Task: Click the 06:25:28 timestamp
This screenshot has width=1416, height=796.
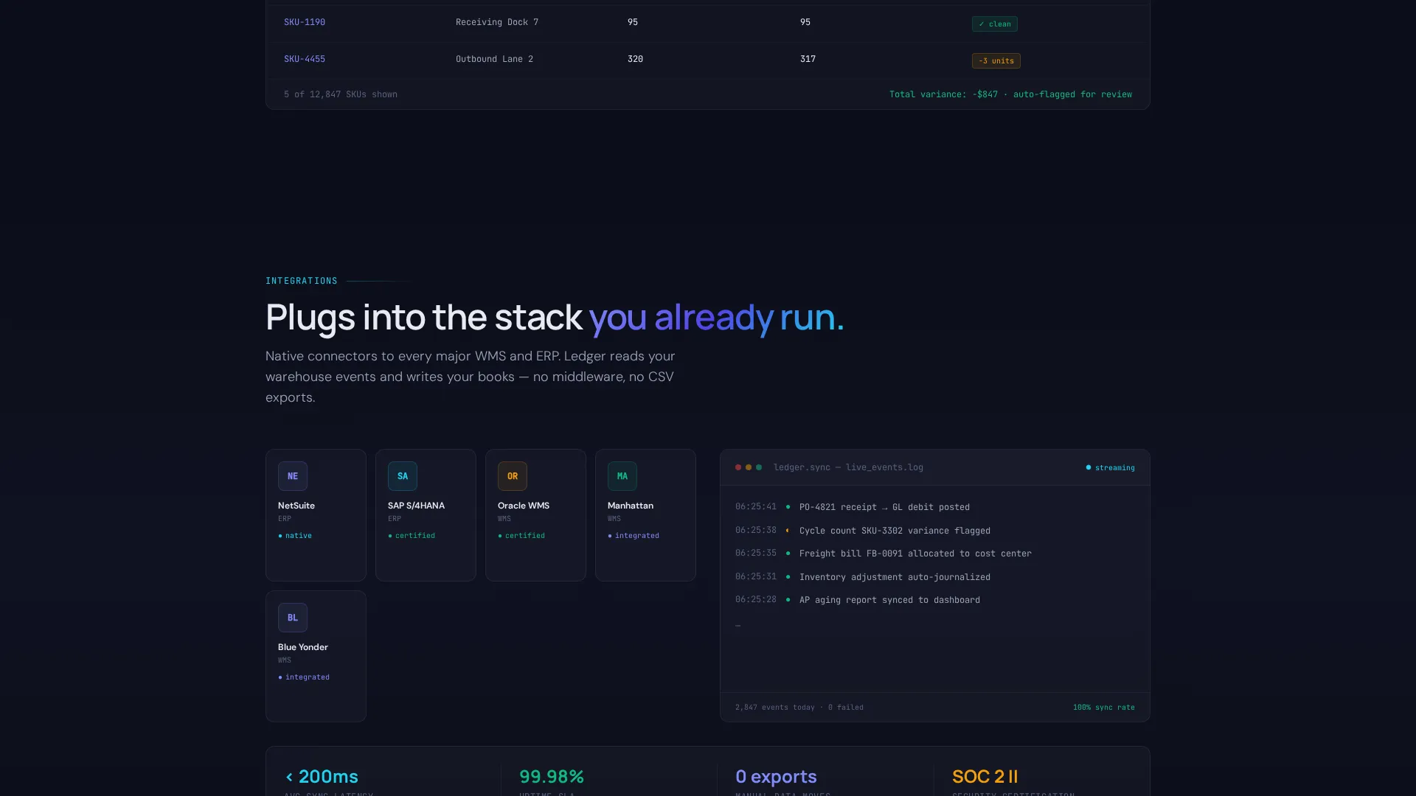Action: pyautogui.click(x=755, y=599)
